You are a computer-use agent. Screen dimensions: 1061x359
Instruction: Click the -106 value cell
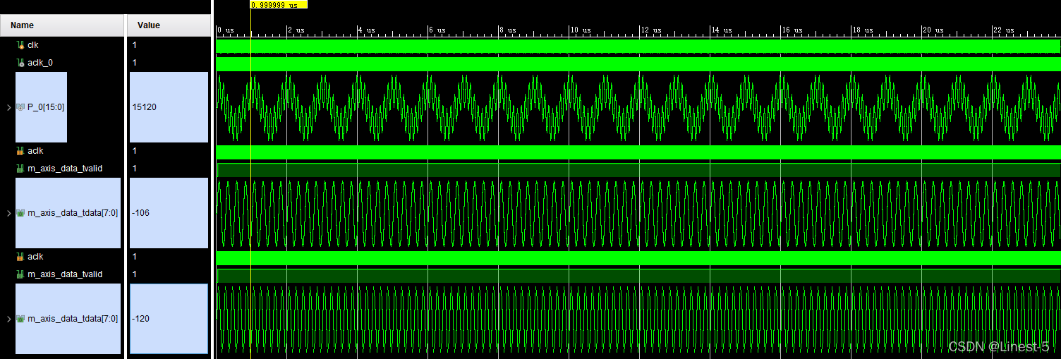coord(169,213)
